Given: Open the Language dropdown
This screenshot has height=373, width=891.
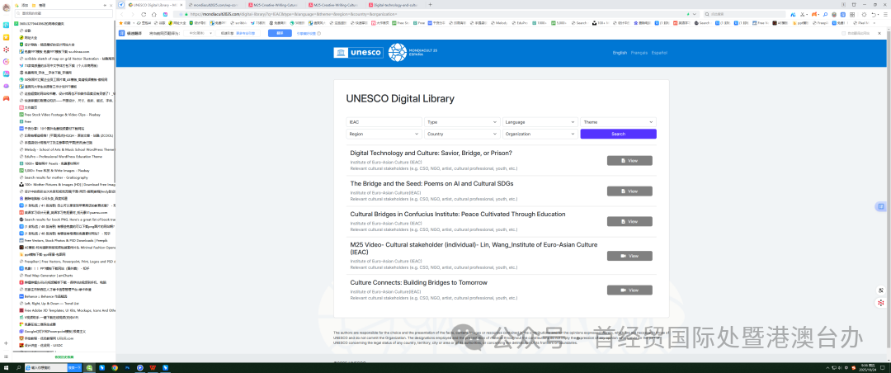Looking at the screenshot, I should (x=540, y=121).
